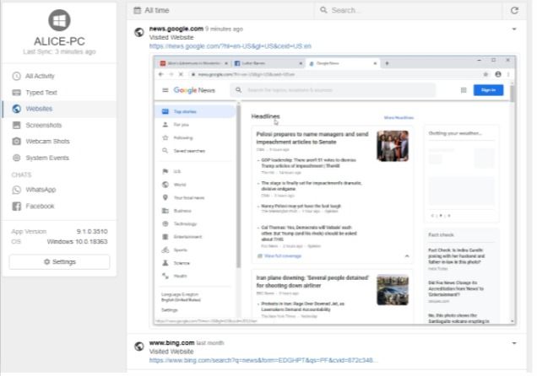Select Following in Google News sidebar
Viewport: 537px width, 376px height.
pyautogui.click(x=196, y=137)
